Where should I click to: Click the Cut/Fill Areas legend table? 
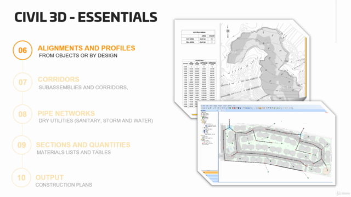tap(199, 37)
